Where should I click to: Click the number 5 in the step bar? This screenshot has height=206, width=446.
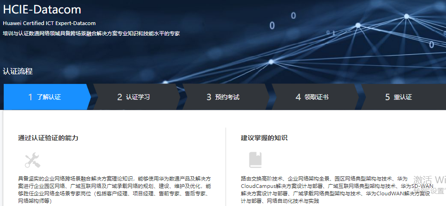pos(387,97)
